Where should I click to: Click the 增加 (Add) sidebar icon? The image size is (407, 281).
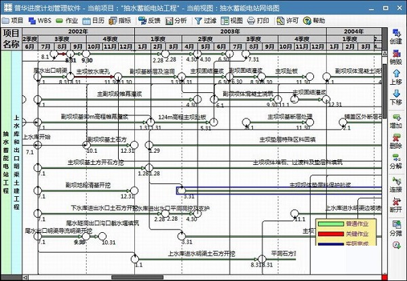(x=396, y=117)
